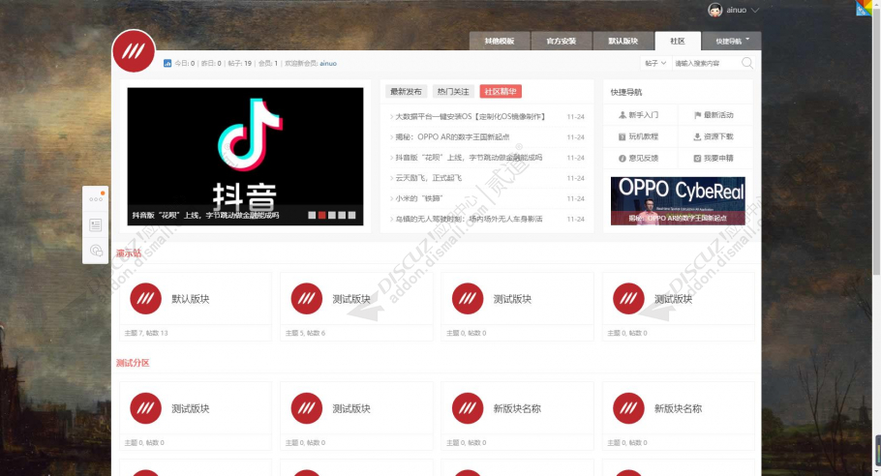This screenshot has width=881, height=476.
Task: Click the chat bubble floating sidebar icon
Action: click(96, 251)
